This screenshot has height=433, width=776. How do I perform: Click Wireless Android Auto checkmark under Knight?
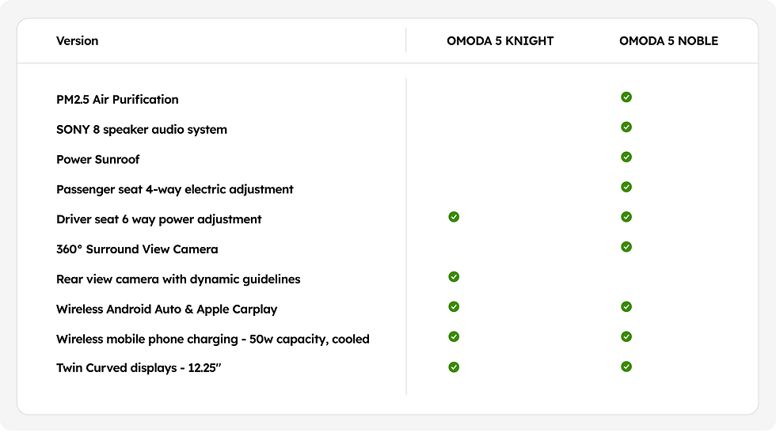point(454,306)
